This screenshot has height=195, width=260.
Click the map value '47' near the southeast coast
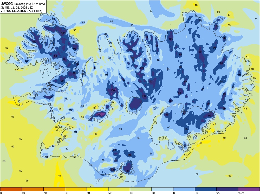(x=214, y=124)
